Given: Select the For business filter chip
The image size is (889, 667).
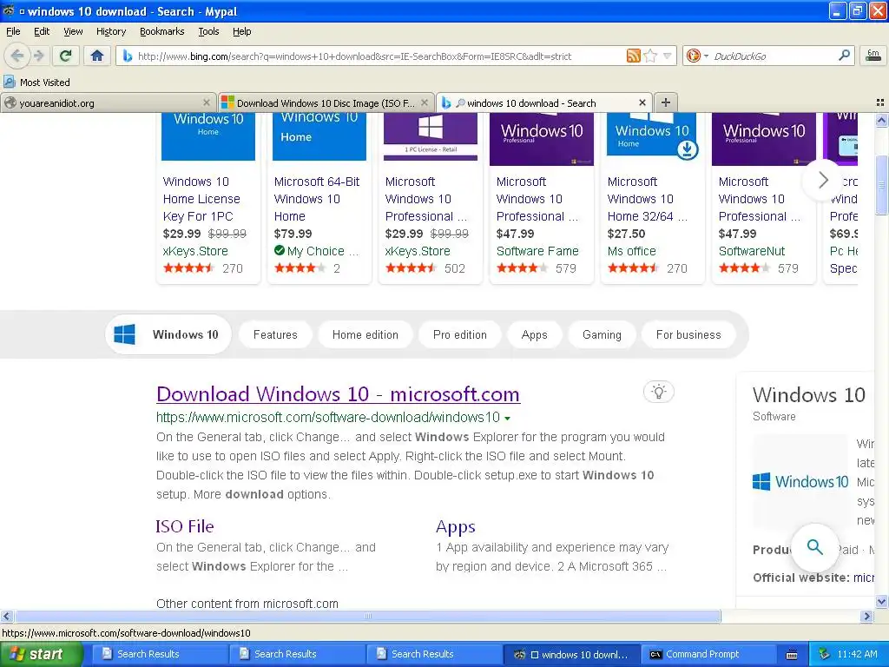Looking at the screenshot, I should point(688,334).
